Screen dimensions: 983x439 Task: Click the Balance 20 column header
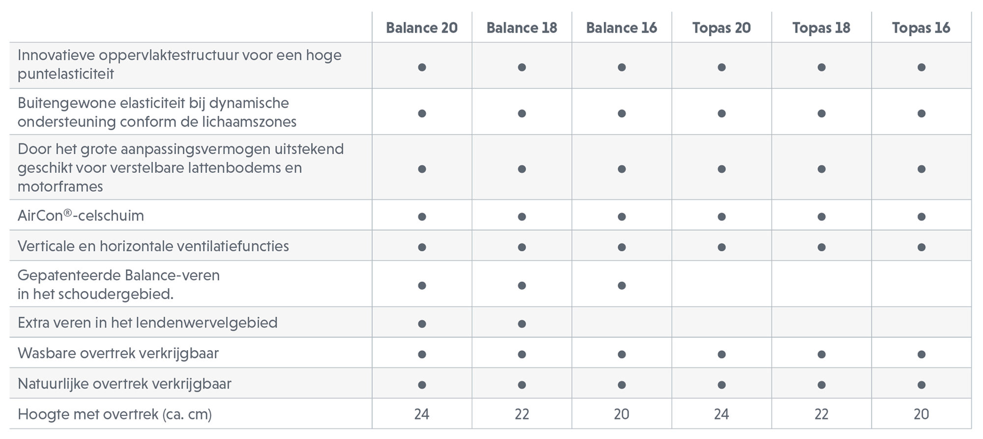click(422, 28)
